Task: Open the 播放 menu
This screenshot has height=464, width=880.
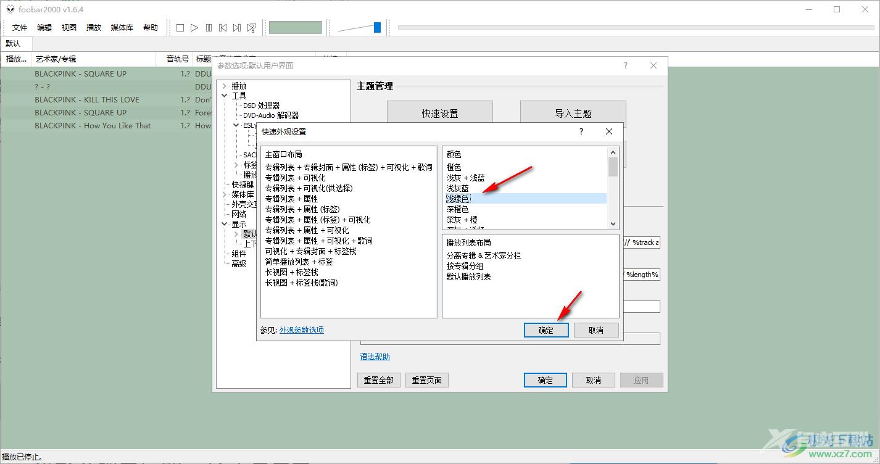Action: 94,27
